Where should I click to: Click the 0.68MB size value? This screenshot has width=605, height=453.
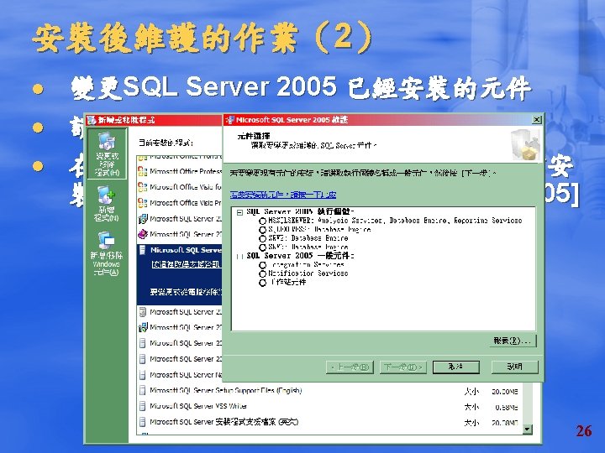tap(506, 408)
